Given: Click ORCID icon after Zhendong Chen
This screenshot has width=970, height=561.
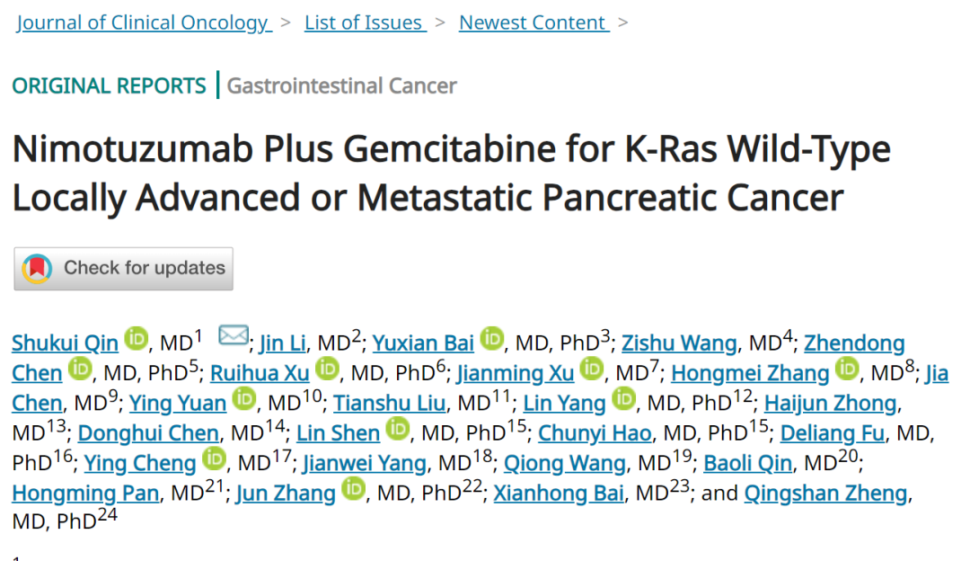Looking at the screenshot, I should pos(81,370).
